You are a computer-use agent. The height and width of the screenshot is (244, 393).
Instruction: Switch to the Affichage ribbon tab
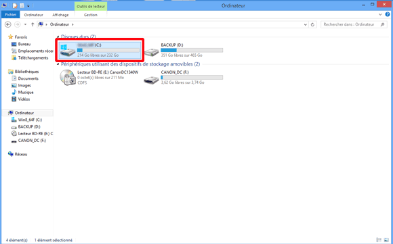[x=60, y=15]
